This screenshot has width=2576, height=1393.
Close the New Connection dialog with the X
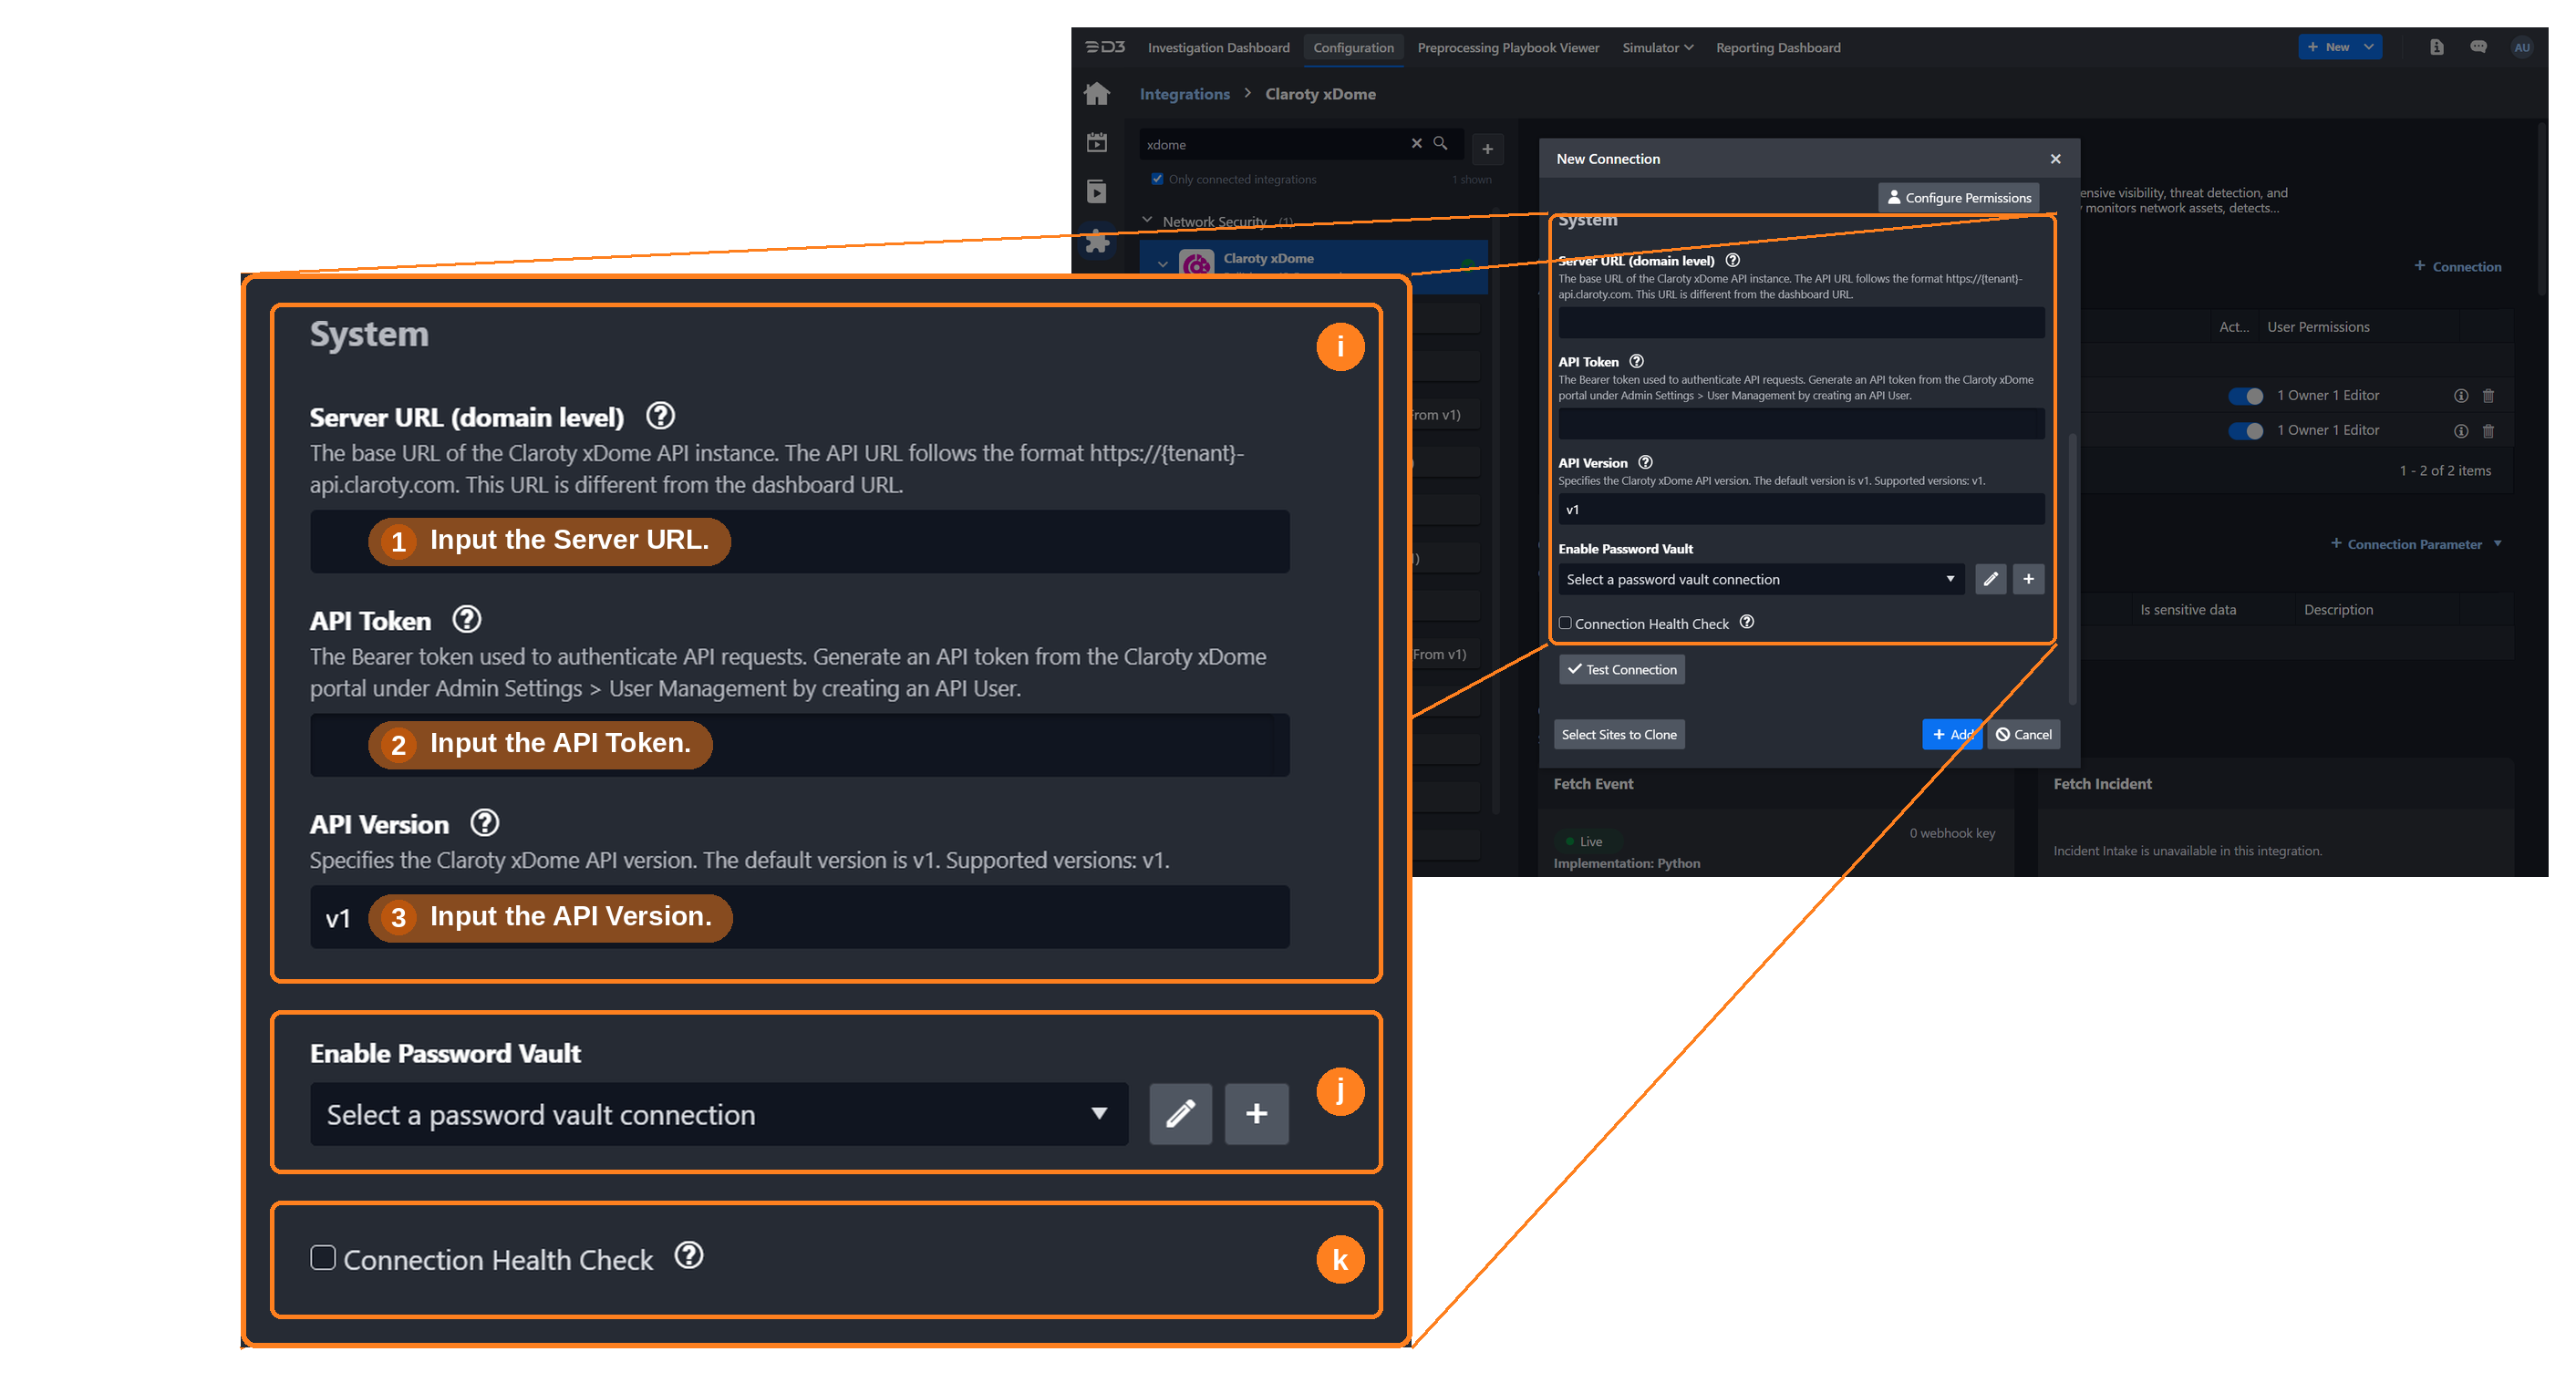(2055, 159)
